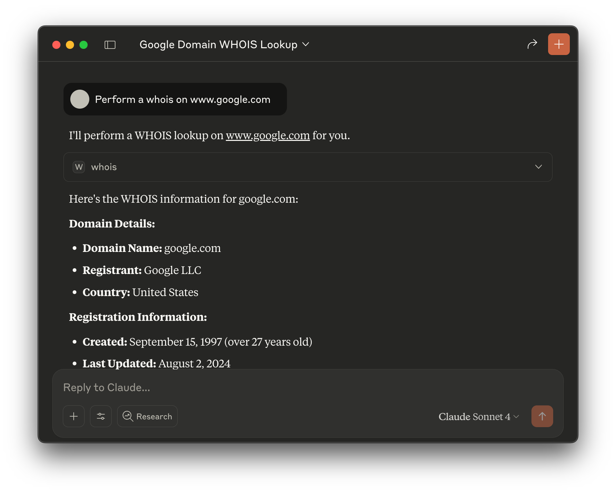Click the attachment plus button in reply box
Screen dimensions: 616x493
tap(74, 416)
